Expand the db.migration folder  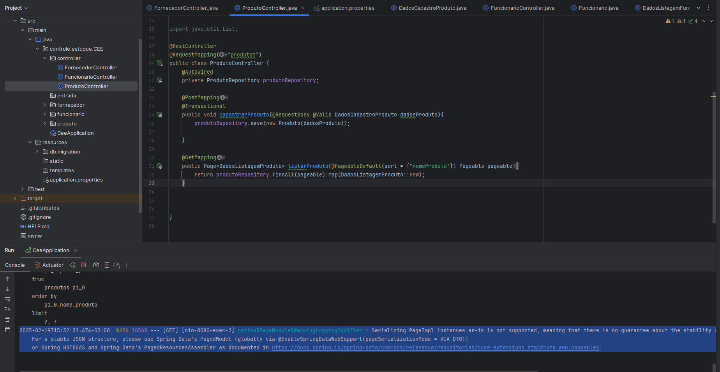[x=37, y=152]
